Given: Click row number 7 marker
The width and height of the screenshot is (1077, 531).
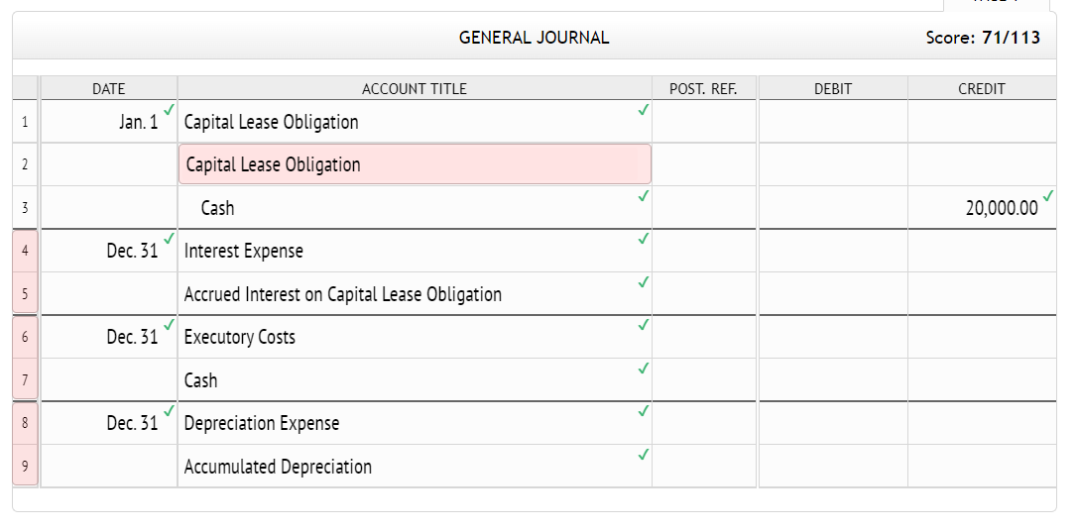Looking at the screenshot, I should click(26, 379).
